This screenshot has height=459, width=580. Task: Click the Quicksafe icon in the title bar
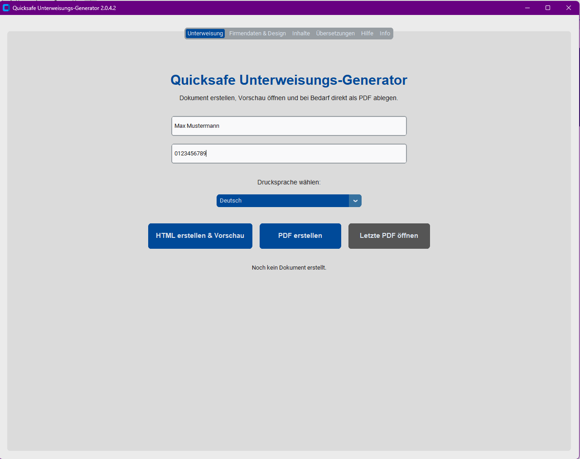click(x=6, y=8)
